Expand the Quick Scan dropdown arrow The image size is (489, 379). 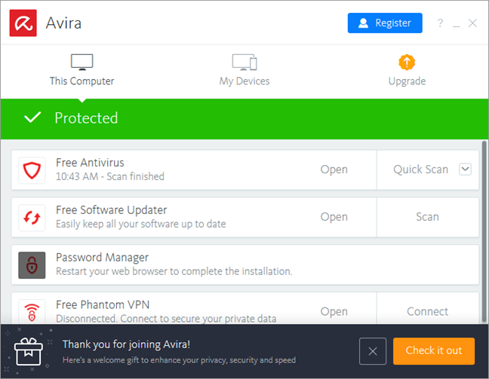point(465,169)
